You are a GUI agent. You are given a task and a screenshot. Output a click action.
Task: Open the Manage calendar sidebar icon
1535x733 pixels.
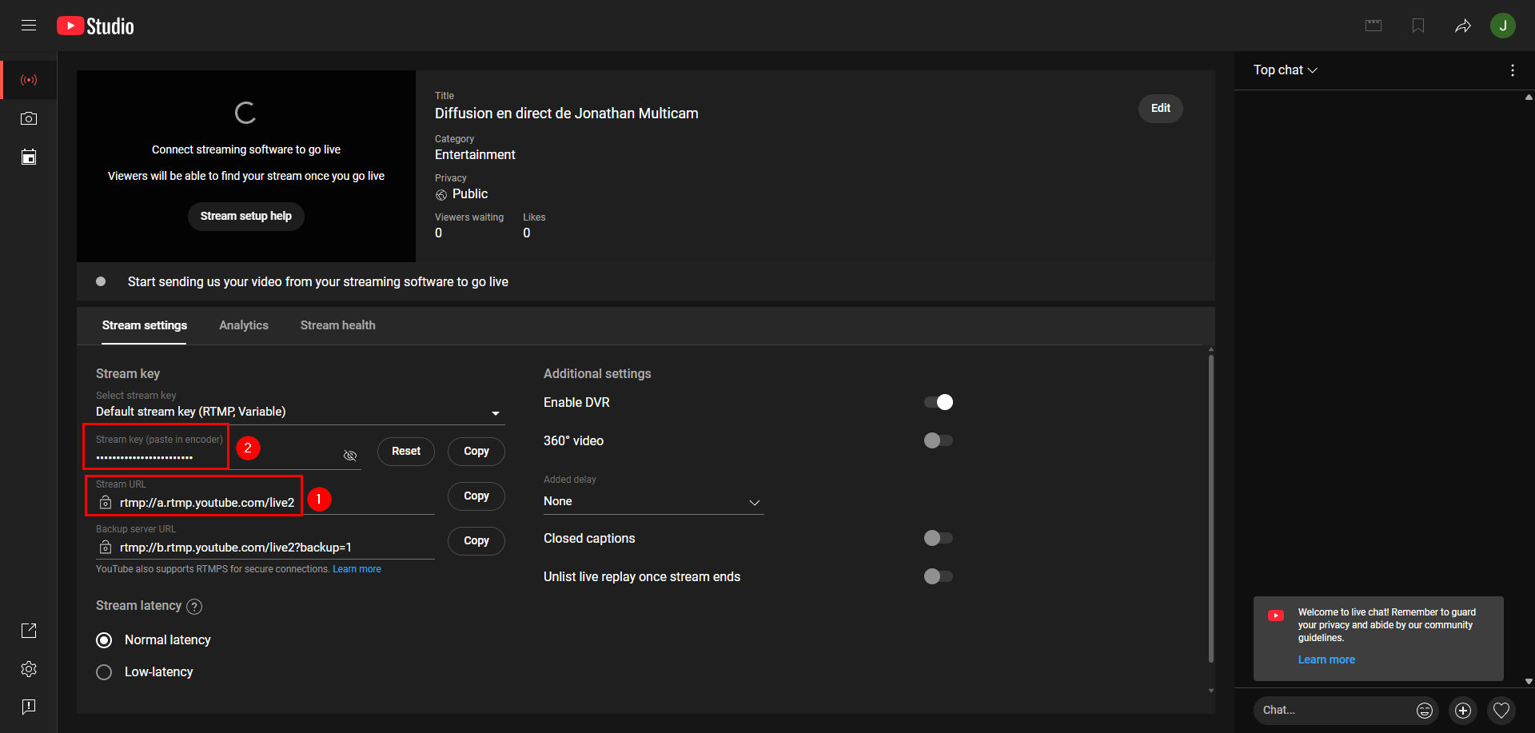(29, 157)
